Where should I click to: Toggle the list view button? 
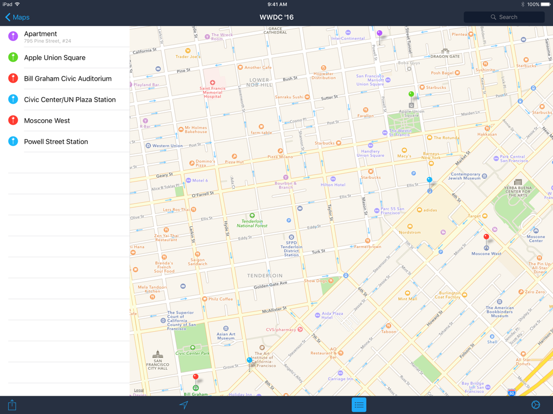click(x=359, y=405)
